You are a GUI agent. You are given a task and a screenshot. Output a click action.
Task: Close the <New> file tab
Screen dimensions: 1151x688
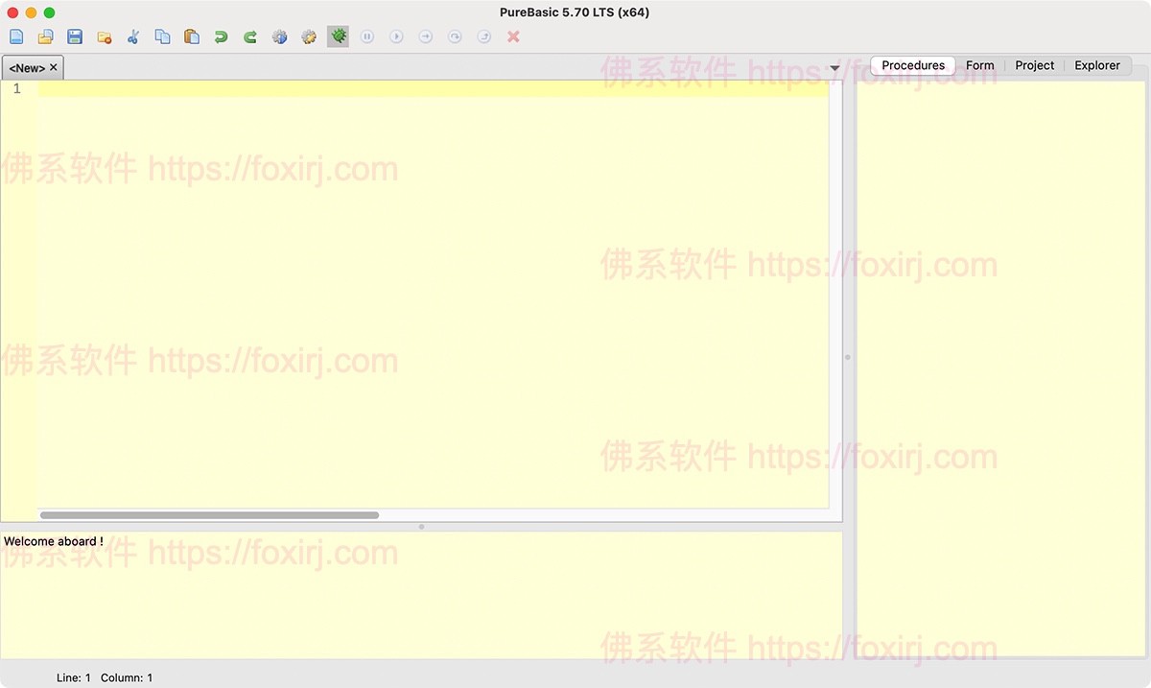click(x=54, y=68)
